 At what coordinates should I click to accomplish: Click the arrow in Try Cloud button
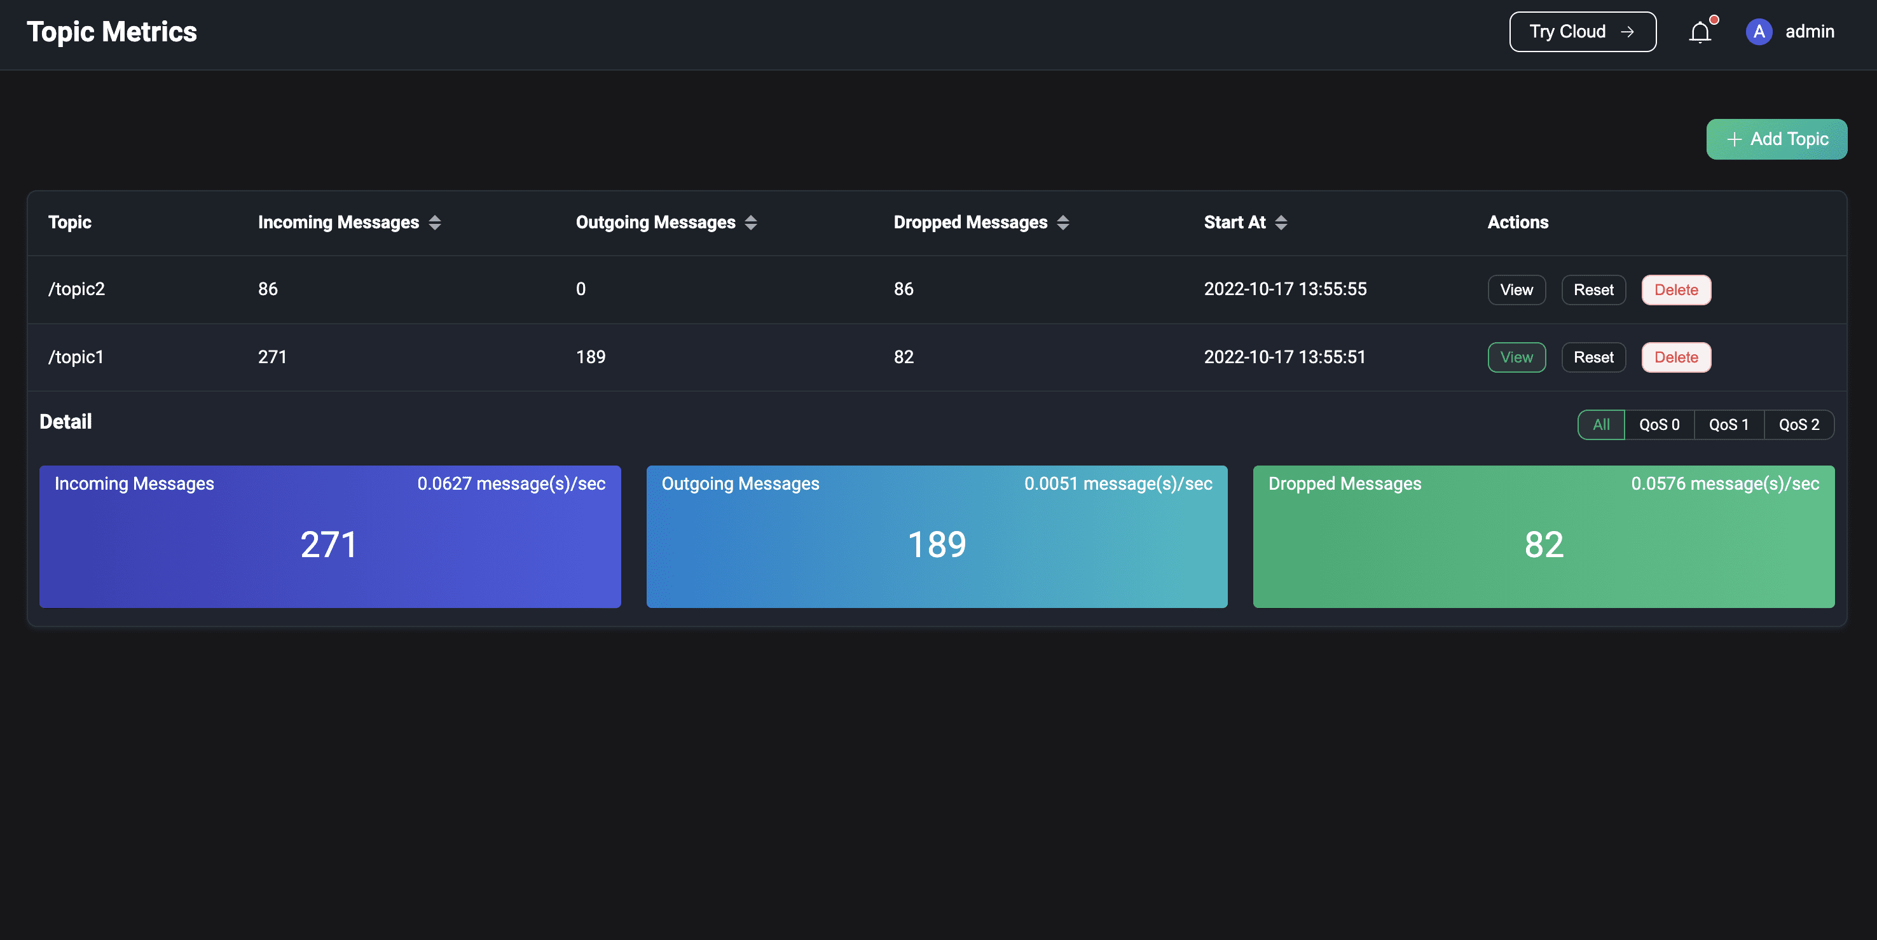1627,32
